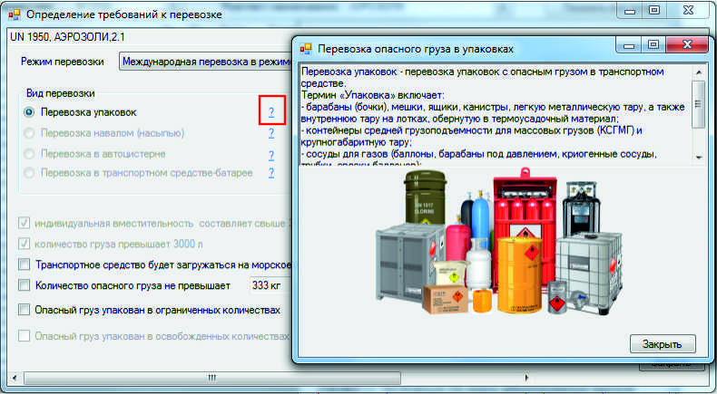Viewport: 717px width, 394px height.
Task: Click the UN 1950, АЭРОЗОЛИ,2.1 text
Action: (67, 37)
